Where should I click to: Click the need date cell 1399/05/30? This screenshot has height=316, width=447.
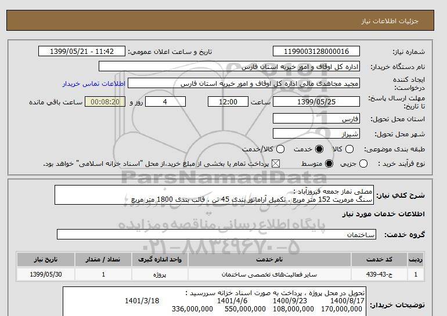click(46, 274)
